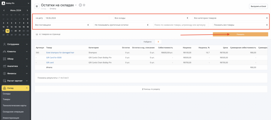The width and height of the screenshot is (271, 120).
Task: Click the Склад breadcrumb link
Action: pyautogui.click(x=44, y=9)
